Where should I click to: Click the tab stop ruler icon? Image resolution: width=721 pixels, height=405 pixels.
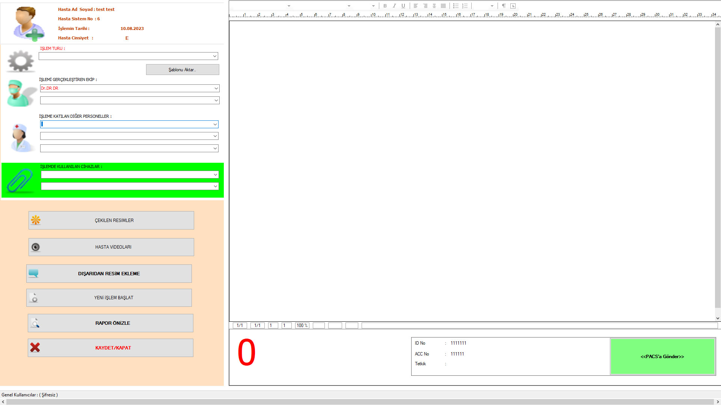pos(513,6)
